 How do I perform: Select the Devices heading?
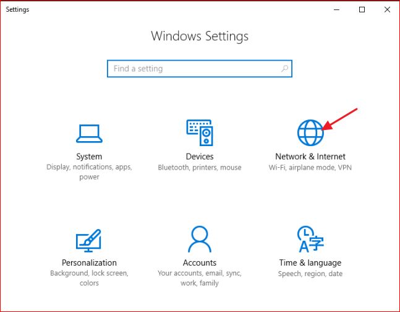(200, 157)
